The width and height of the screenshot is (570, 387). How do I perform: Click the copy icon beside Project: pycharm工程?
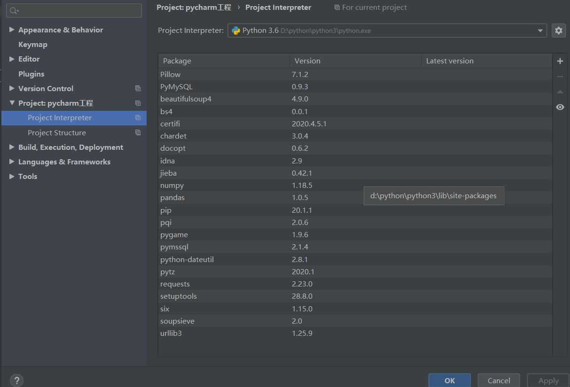(138, 103)
